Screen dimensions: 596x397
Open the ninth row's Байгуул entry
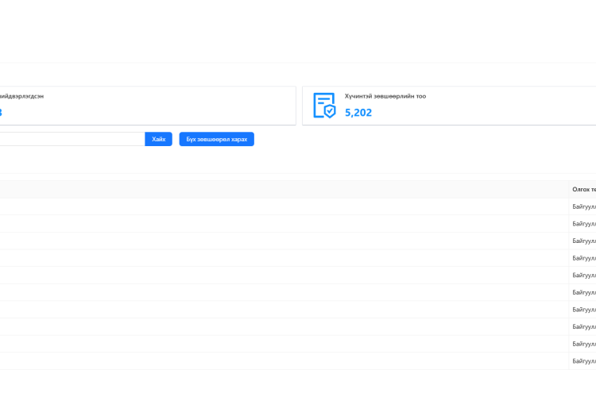pyautogui.click(x=583, y=344)
